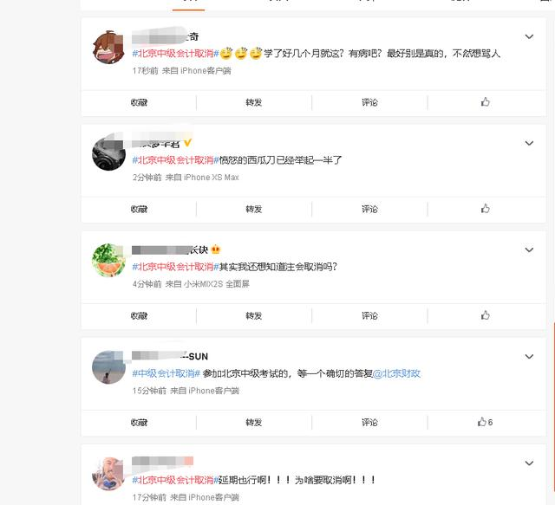Open the #中级会计取消# hashtag in SUN post
555x505 pixels.
(166, 373)
